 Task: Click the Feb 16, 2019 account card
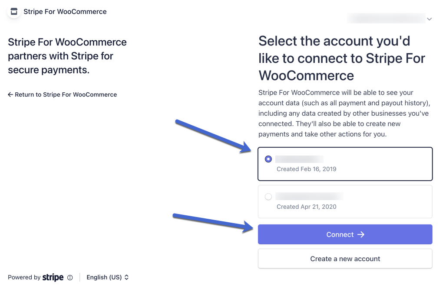(345, 164)
